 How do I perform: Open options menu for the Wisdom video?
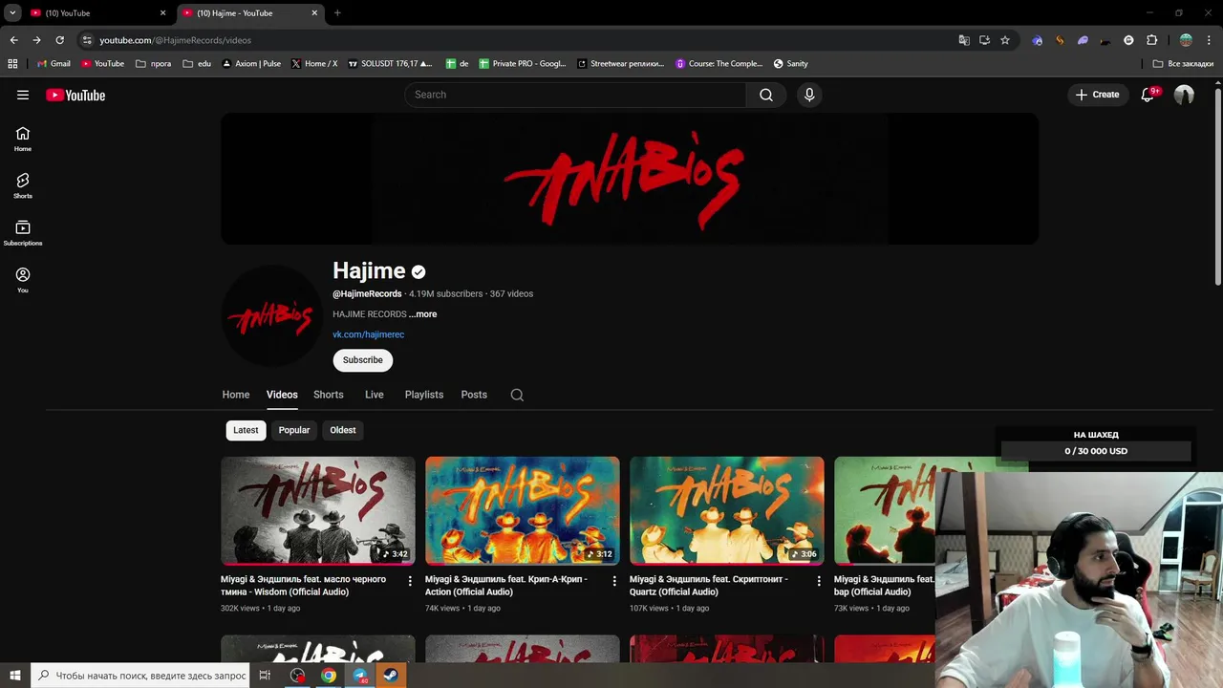410,581
